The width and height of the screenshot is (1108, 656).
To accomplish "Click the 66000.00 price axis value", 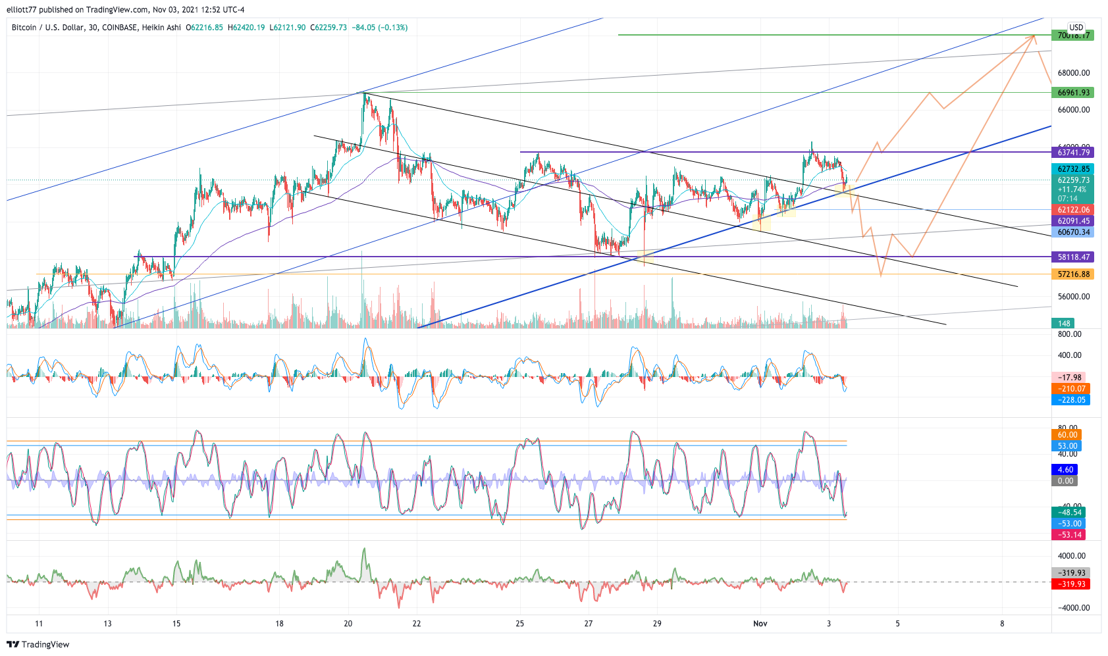I will pos(1074,110).
